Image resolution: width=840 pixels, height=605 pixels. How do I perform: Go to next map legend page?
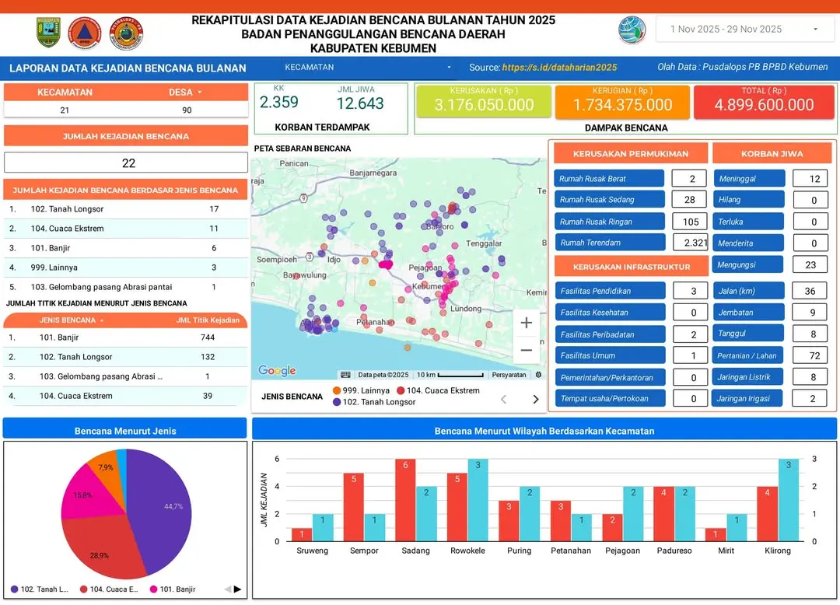535,399
